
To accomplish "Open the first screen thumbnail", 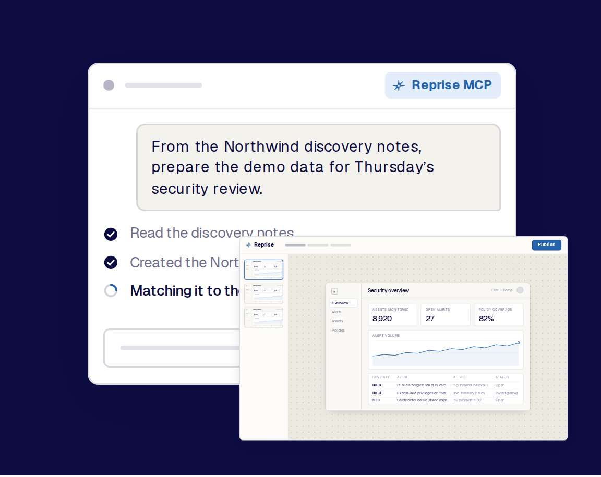I will click(263, 270).
